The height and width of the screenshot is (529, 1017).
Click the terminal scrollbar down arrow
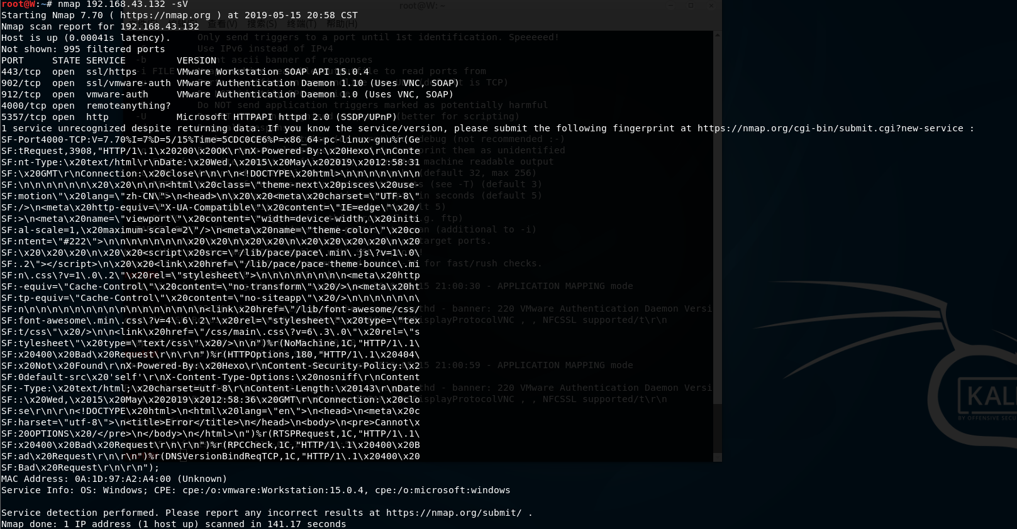click(x=718, y=457)
